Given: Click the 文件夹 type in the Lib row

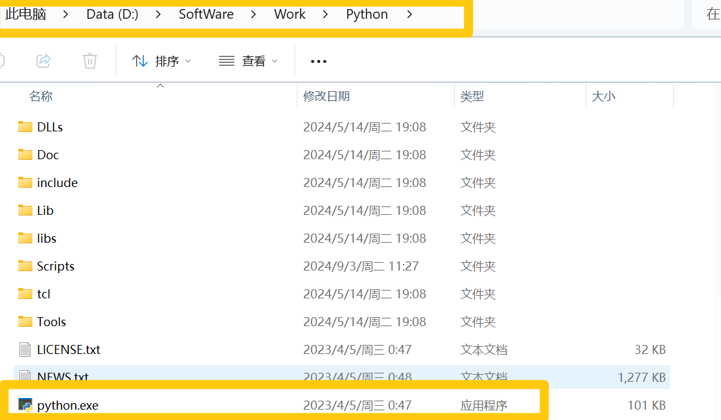Looking at the screenshot, I should (x=478, y=210).
